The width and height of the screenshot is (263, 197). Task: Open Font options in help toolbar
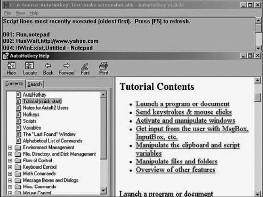click(x=85, y=66)
